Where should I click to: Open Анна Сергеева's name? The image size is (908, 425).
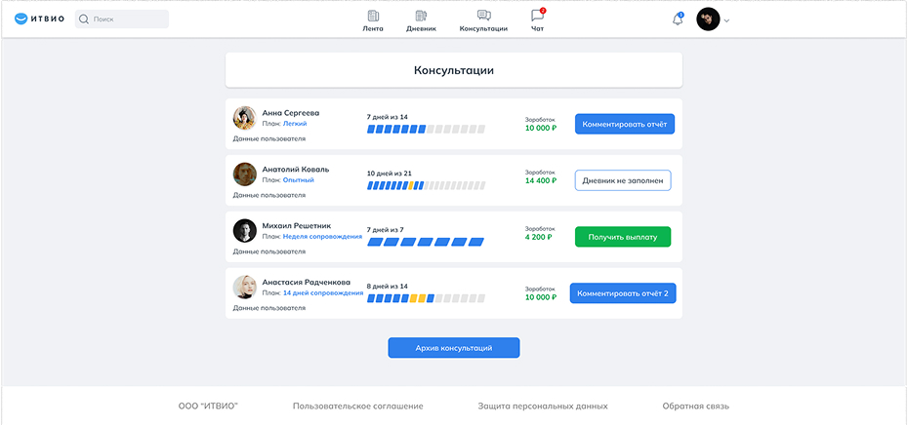pyautogui.click(x=291, y=113)
